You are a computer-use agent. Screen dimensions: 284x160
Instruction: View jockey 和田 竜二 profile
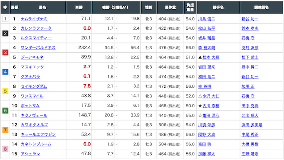(x=206, y=77)
